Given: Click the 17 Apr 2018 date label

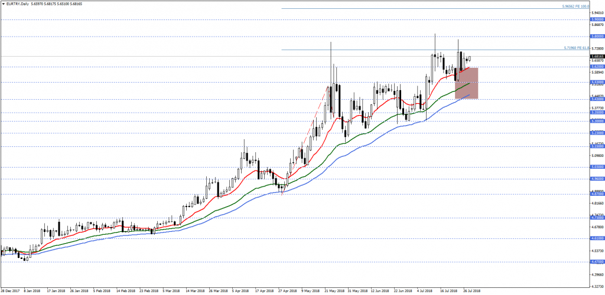Looking at the screenshot, I should pyautogui.click(x=265, y=291).
